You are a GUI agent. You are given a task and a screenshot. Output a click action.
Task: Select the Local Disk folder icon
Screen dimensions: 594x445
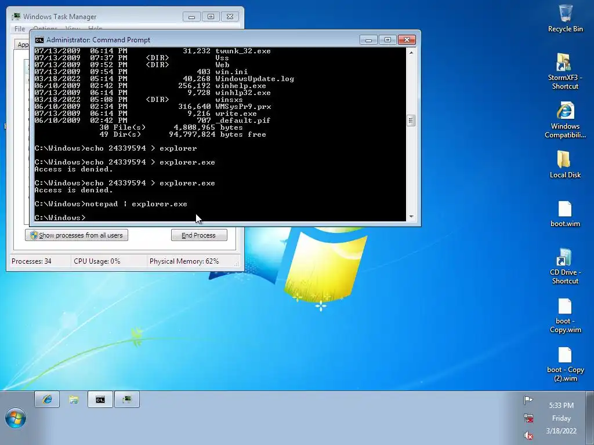coord(565,164)
